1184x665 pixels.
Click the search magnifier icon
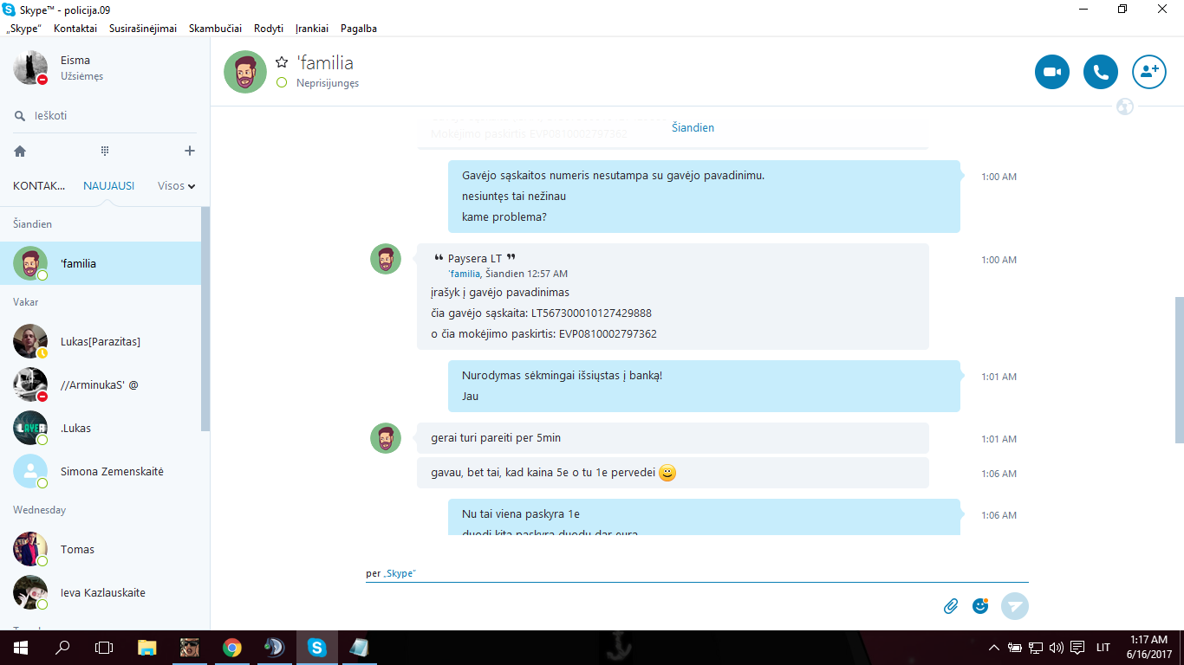point(20,116)
